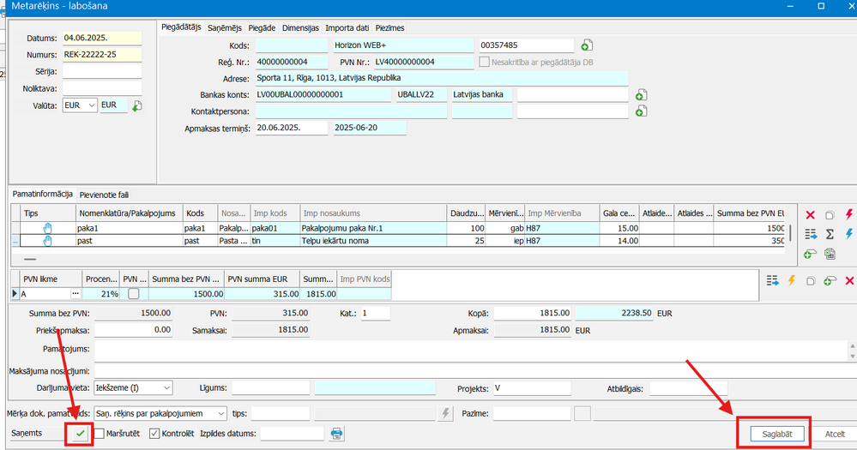
Task: Select the Piegādātājs tab
Action: [182, 27]
